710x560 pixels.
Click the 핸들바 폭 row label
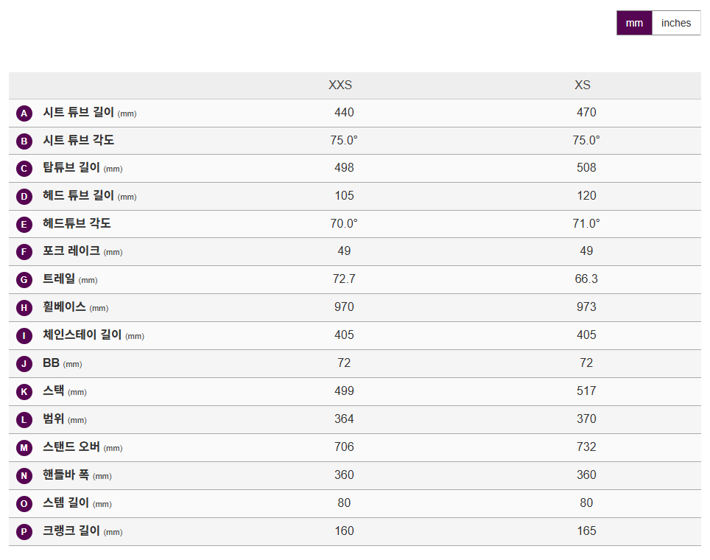[66, 475]
